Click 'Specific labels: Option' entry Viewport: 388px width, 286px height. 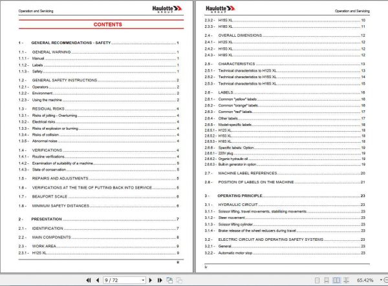(236, 148)
